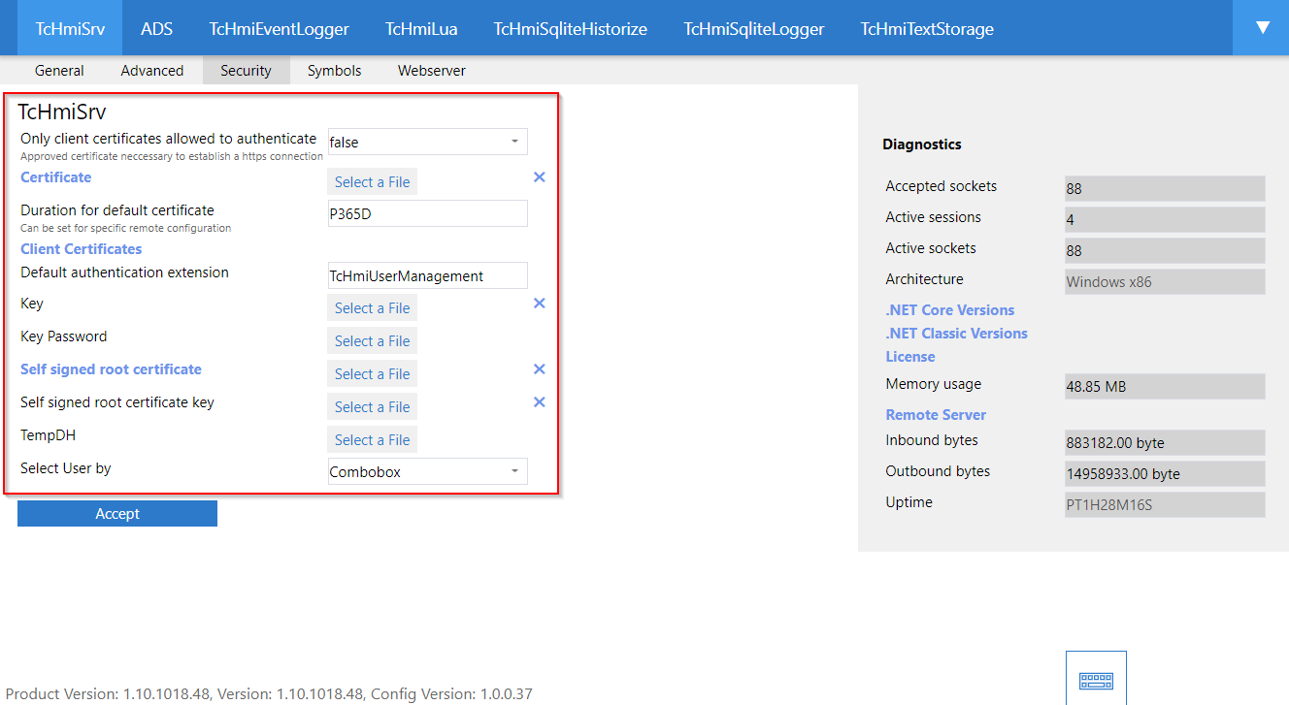Click the Accept button
The image size is (1289, 705).
click(117, 514)
